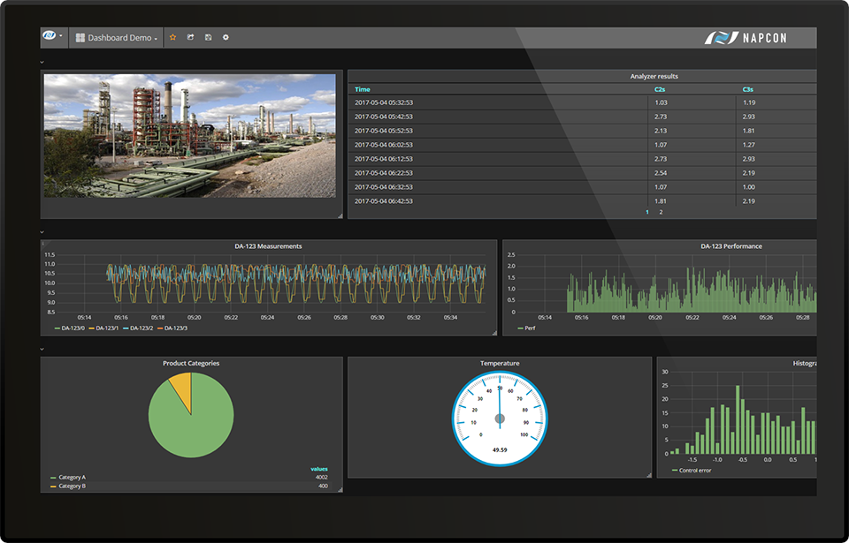This screenshot has height=543, width=849.
Task: Toggle the DA-123/0 series in legend
Action: point(72,328)
